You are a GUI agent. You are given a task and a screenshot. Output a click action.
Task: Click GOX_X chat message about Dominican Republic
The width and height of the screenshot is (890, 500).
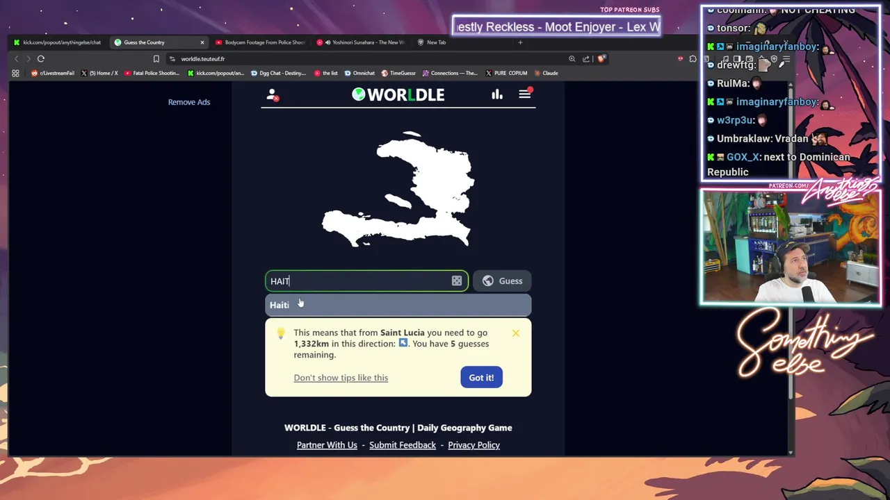tap(779, 165)
